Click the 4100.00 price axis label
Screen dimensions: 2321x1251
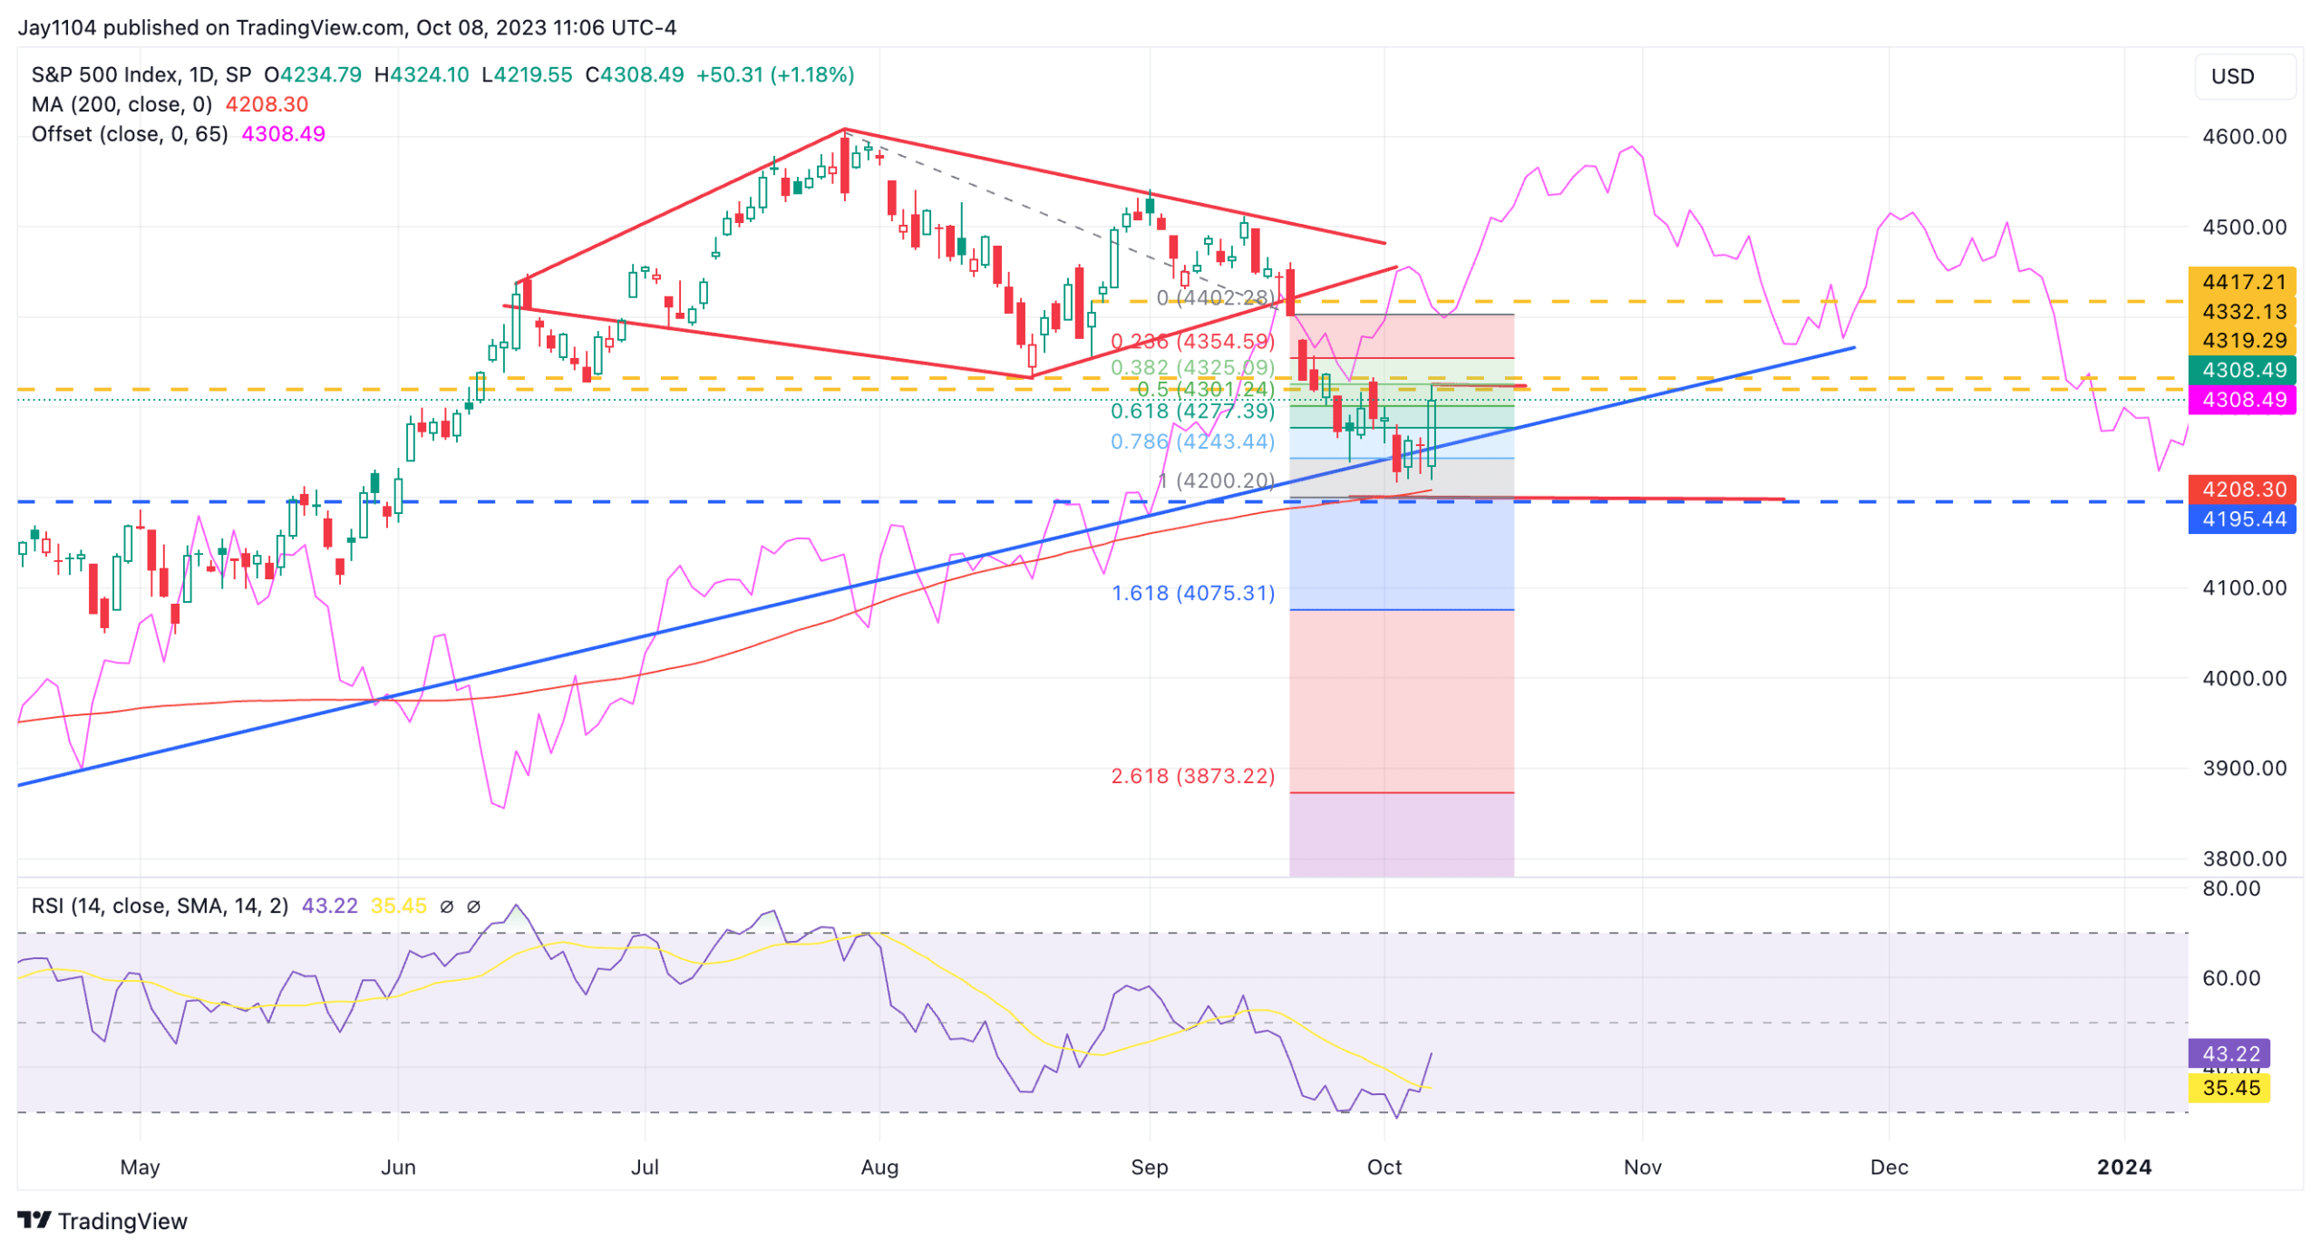pos(2245,588)
